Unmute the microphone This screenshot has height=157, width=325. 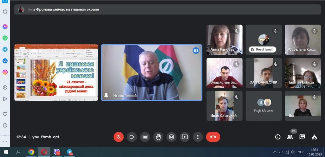119,137
